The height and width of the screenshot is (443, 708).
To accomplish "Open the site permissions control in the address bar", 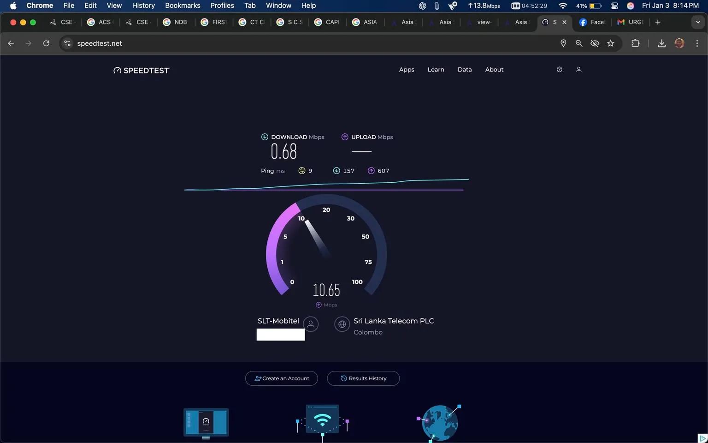I will 67,43.
